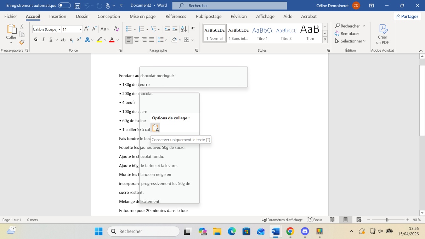The height and width of the screenshot is (239, 425).
Task: Click the bulleted list icon
Action: [x=129, y=29]
